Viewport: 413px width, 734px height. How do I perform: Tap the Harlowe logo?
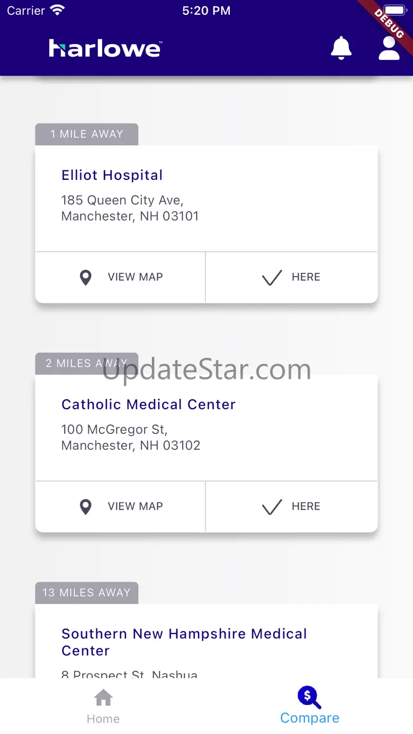click(105, 49)
